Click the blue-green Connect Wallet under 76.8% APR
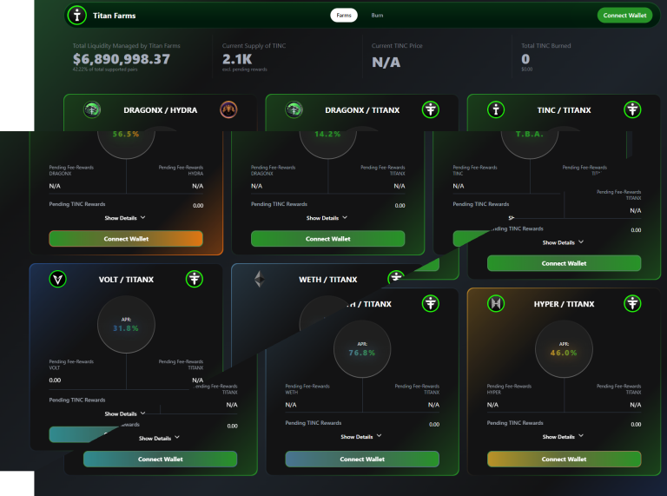This screenshot has width=667, height=496. point(362,459)
